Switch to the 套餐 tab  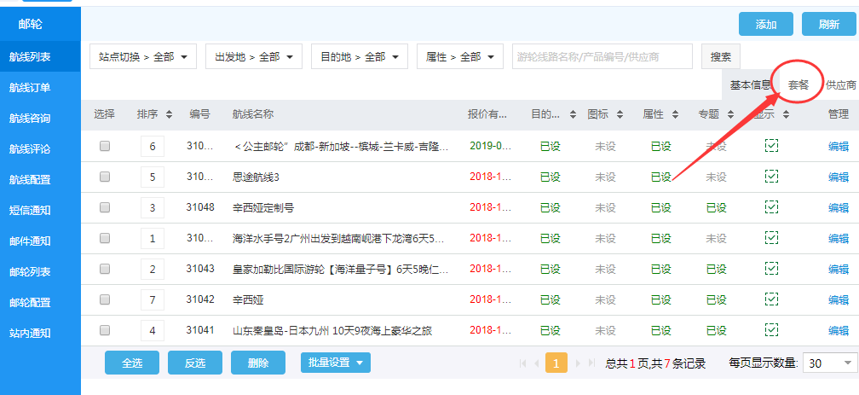798,84
